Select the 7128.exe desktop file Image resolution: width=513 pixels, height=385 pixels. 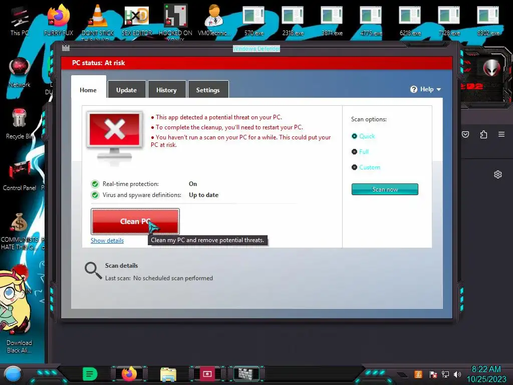click(x=449, y=20)
